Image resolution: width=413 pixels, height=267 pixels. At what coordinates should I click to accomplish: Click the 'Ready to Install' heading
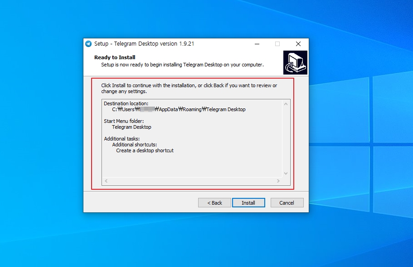tap(115, 57)
